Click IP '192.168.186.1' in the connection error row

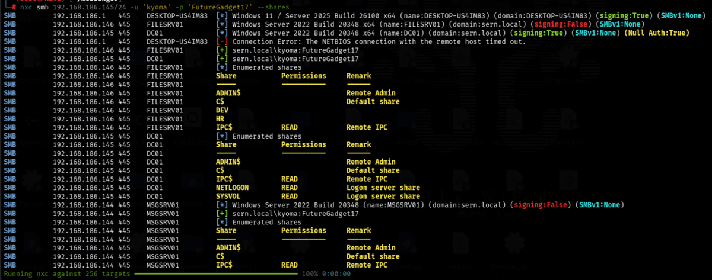[x=79, y=42]
